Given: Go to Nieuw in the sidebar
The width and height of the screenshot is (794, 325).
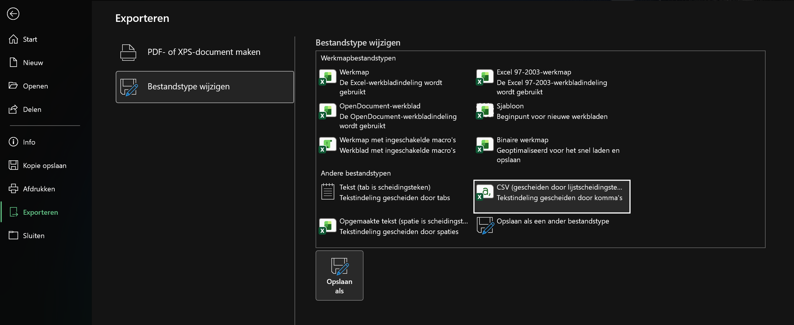Looking at the screenshot, I should [46, 63].
